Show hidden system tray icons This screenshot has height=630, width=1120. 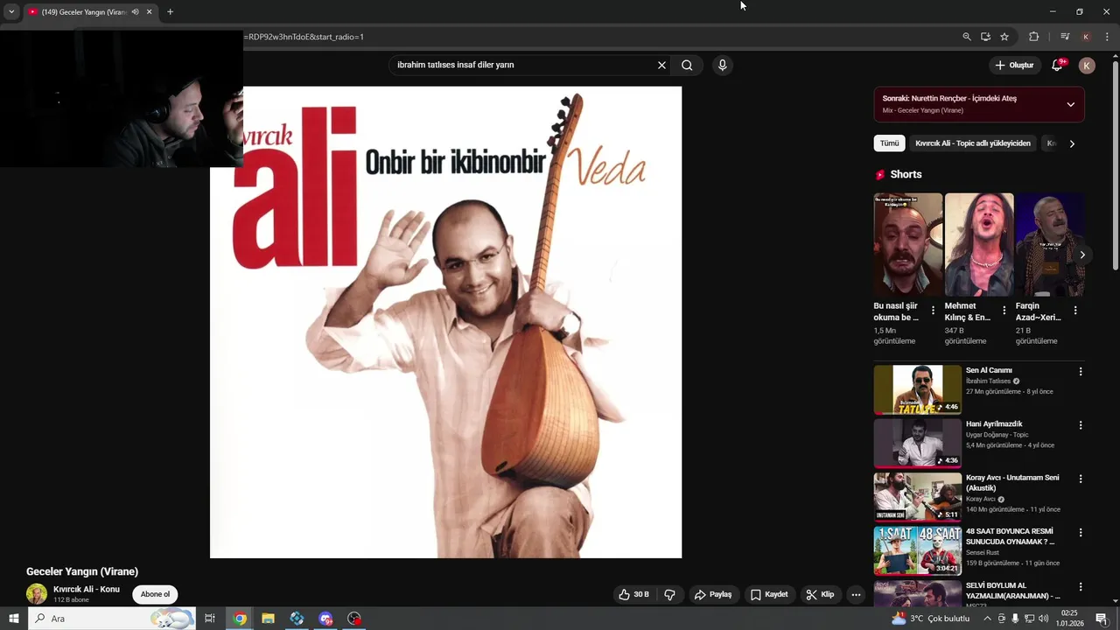[988, 619]
